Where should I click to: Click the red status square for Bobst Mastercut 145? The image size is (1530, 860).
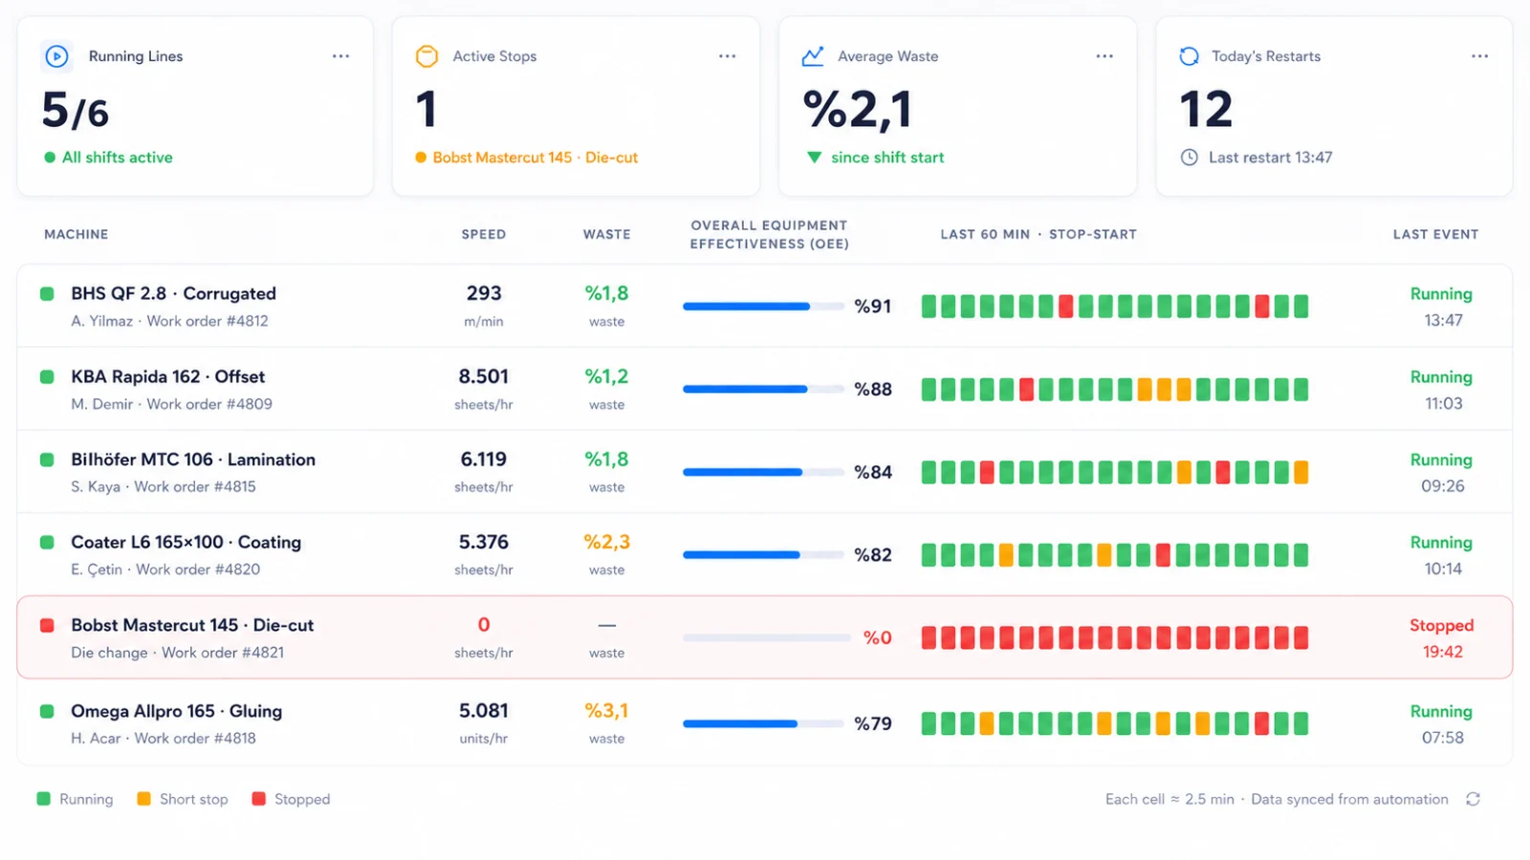[47, 625]
